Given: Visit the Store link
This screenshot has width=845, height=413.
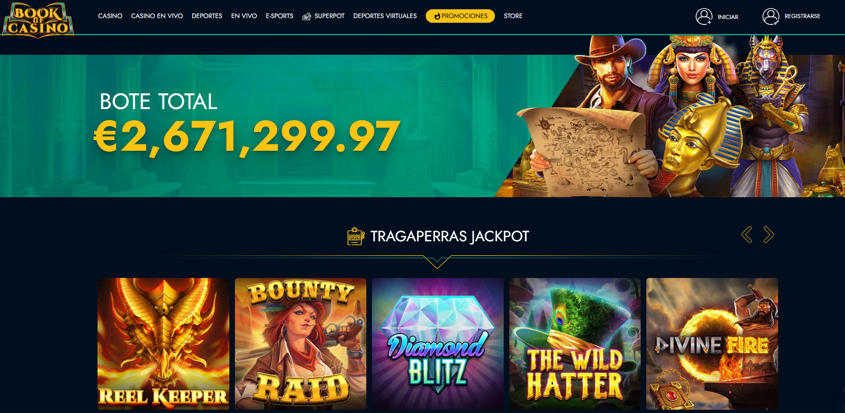Looking at the screenshot, I should (513, 16).
